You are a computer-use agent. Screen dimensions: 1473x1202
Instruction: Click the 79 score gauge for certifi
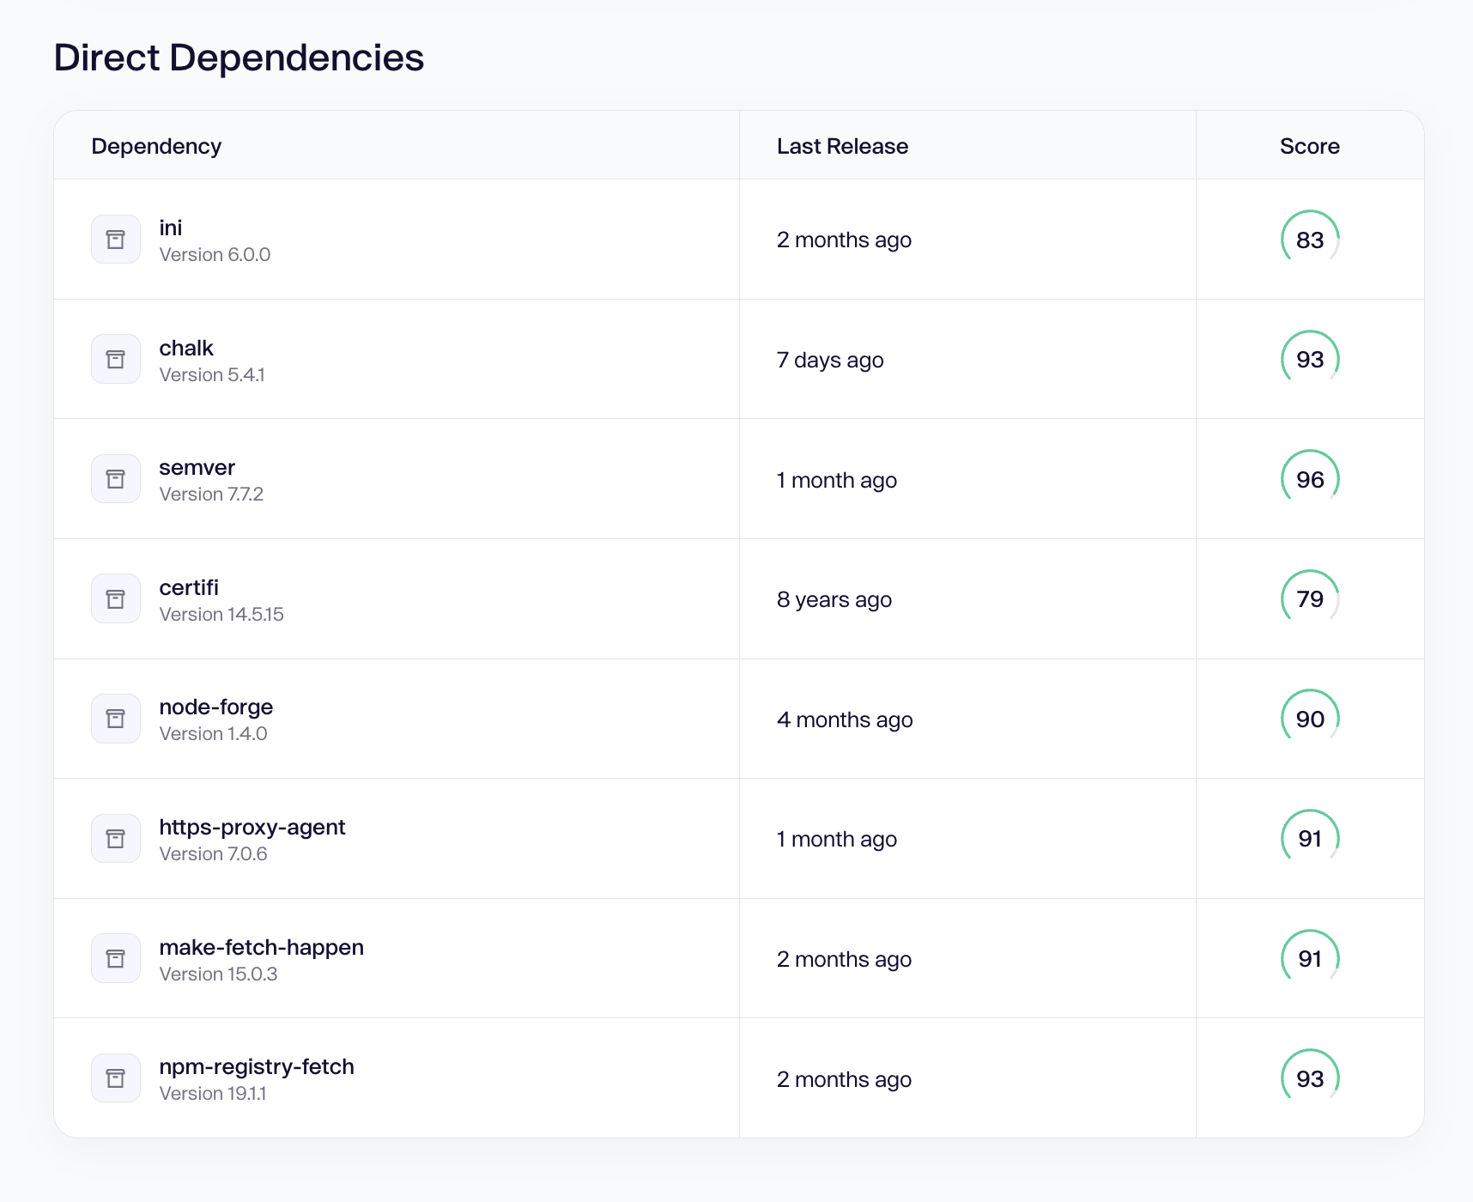point(1310,599)
